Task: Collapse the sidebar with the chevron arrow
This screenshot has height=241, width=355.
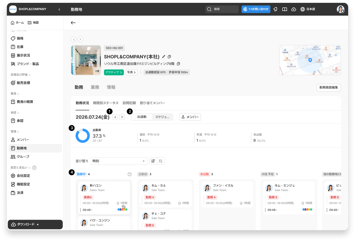Action: pyautogui.click(x=59, y=9)
